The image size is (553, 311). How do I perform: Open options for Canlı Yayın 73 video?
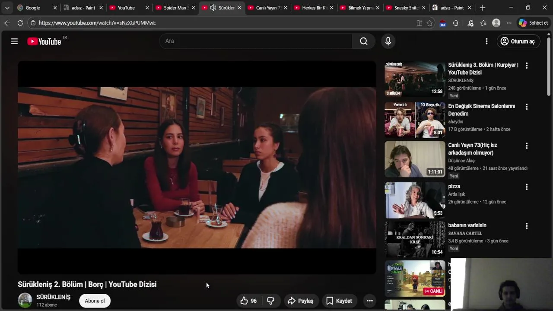tap(526, 146)
